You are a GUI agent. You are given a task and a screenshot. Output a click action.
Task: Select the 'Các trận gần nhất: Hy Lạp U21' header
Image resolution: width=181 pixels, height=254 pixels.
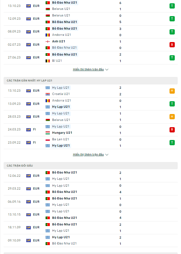coord(30,81)
